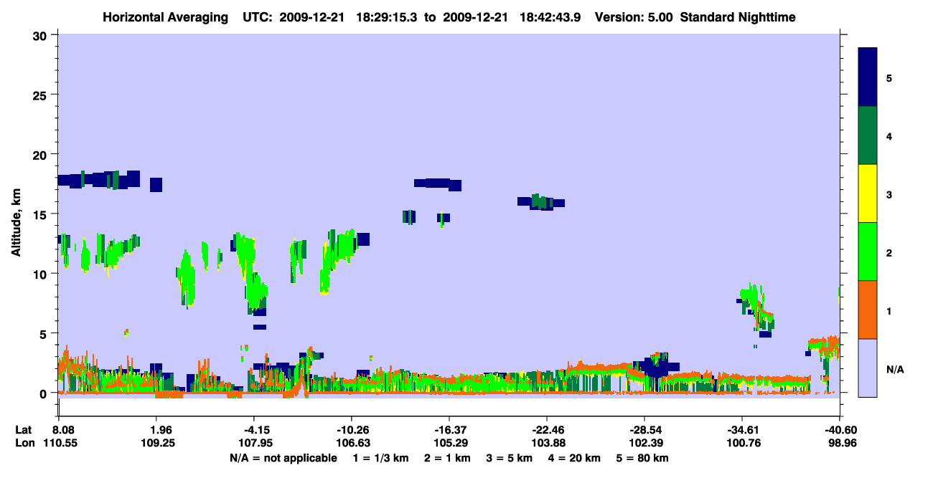Click latitude value -28.54
Image resolution: width=933 pixels, height=478 pixels.
(x=644, y=430)
